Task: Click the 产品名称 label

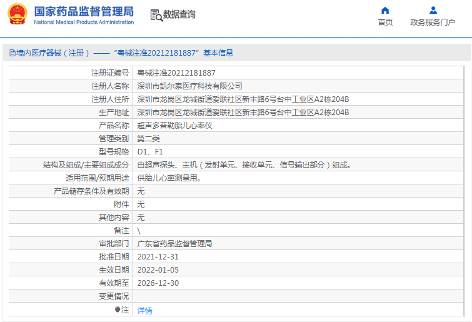Action: click(114, 126)
